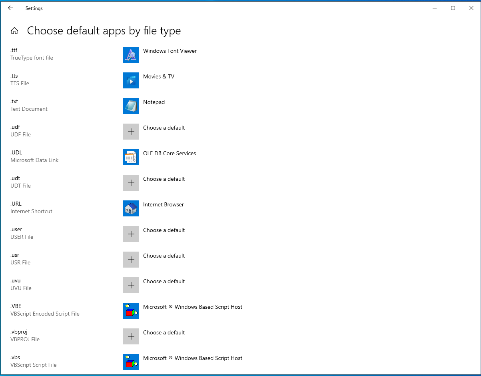Select the .tts extension label
Screen dimensions: 481x376
click(14, 76)
